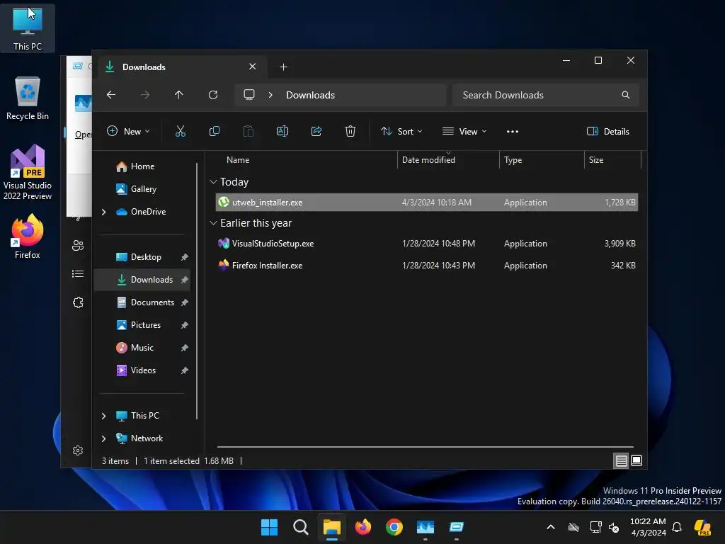Click Firefox icon in taskbar
The height and width of the screenshot is (544, 725).
coord(363,527)
